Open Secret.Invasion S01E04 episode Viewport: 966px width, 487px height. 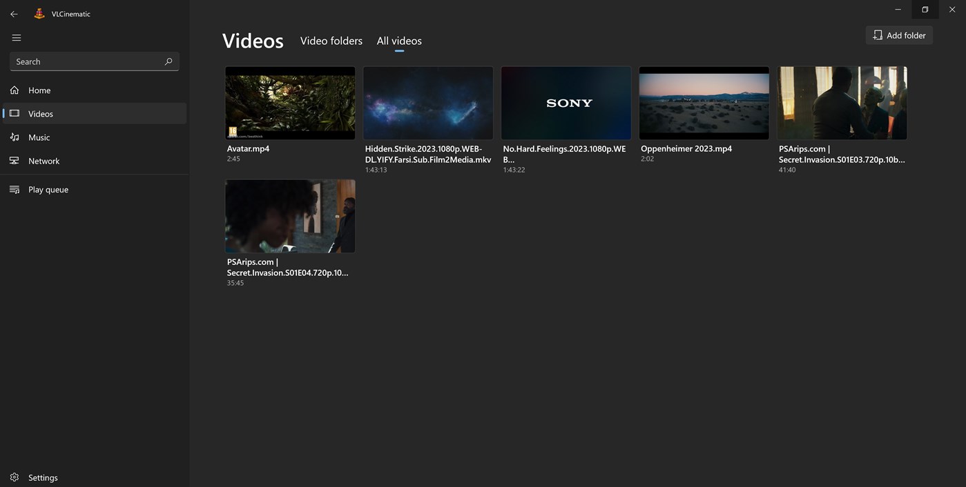coord(289,216)
